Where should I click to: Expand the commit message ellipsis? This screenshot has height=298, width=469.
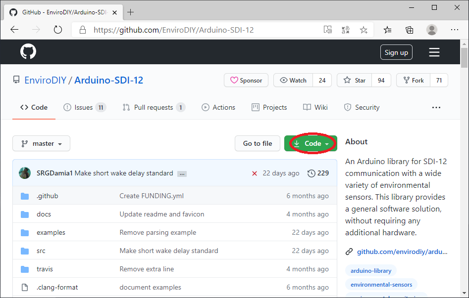pyautogui.click(x=182, y=174)
